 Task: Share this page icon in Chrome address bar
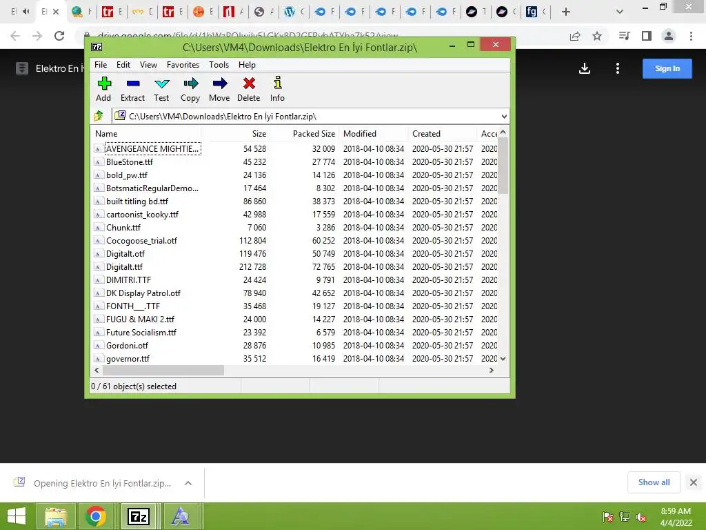[575, 36]
